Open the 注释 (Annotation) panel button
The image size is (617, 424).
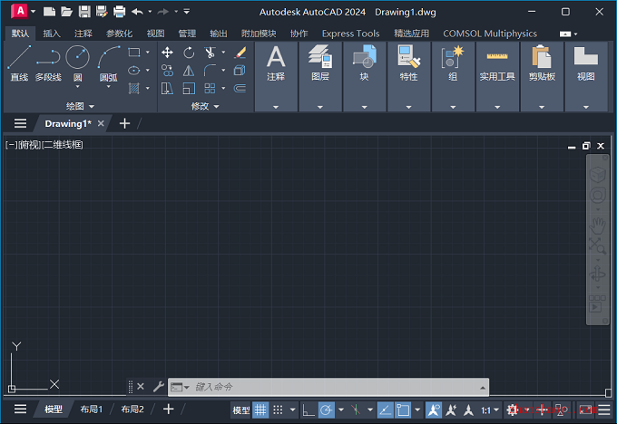(x=276, y=76)
